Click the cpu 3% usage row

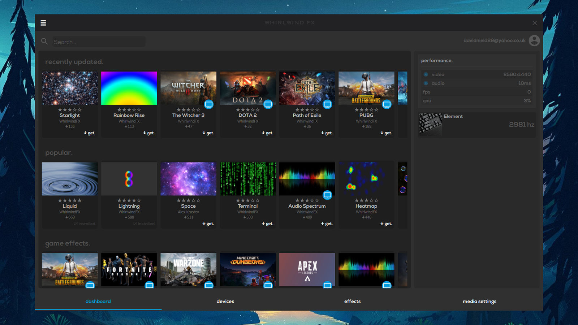pyautogui.click(x=476, y=101)
